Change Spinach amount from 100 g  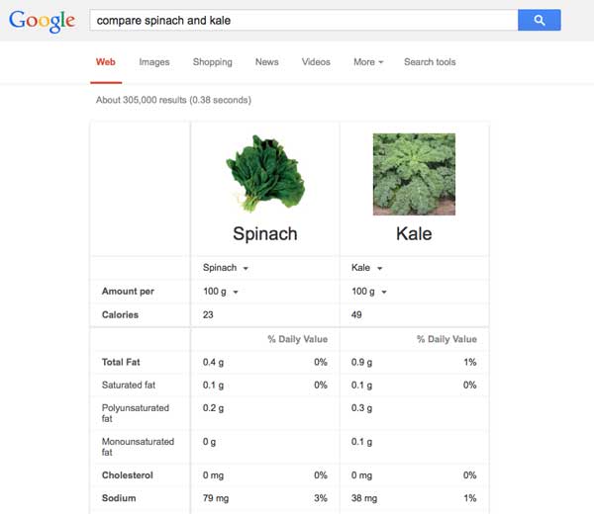click(221, 292)
